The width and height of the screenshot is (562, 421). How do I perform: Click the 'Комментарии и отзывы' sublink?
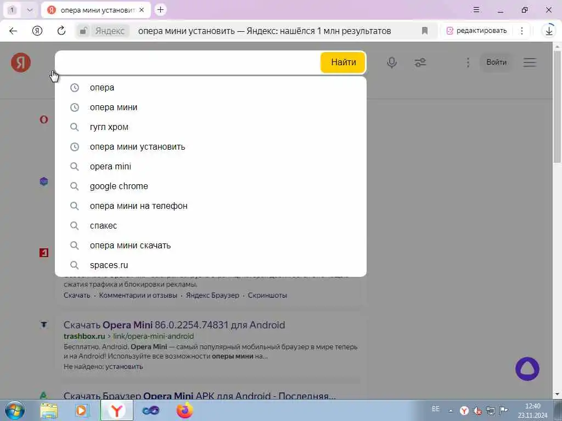138,295
